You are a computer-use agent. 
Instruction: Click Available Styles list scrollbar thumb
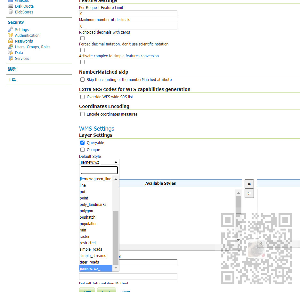(239, 205)
